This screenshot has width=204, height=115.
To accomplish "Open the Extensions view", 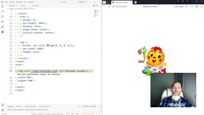I will pyautogui.click(x=3, y=27).
